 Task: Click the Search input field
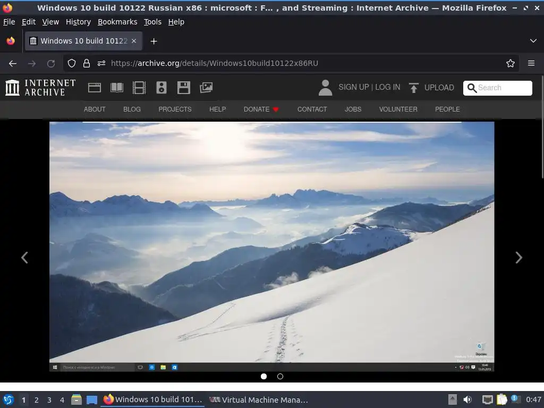[497, 88]
